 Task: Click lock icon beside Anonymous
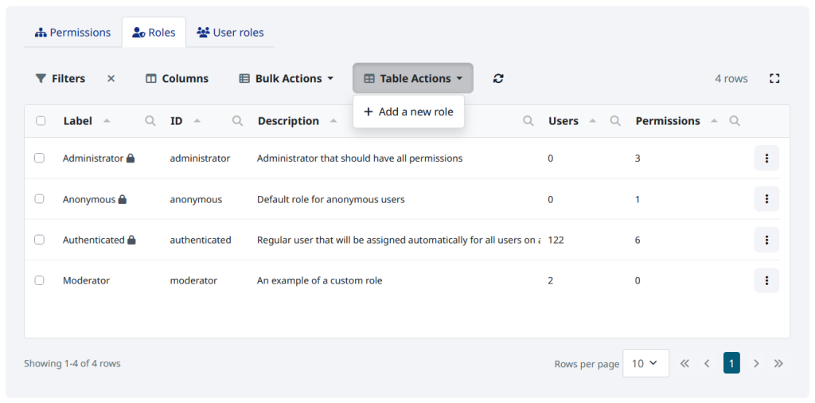click(122, 199)
